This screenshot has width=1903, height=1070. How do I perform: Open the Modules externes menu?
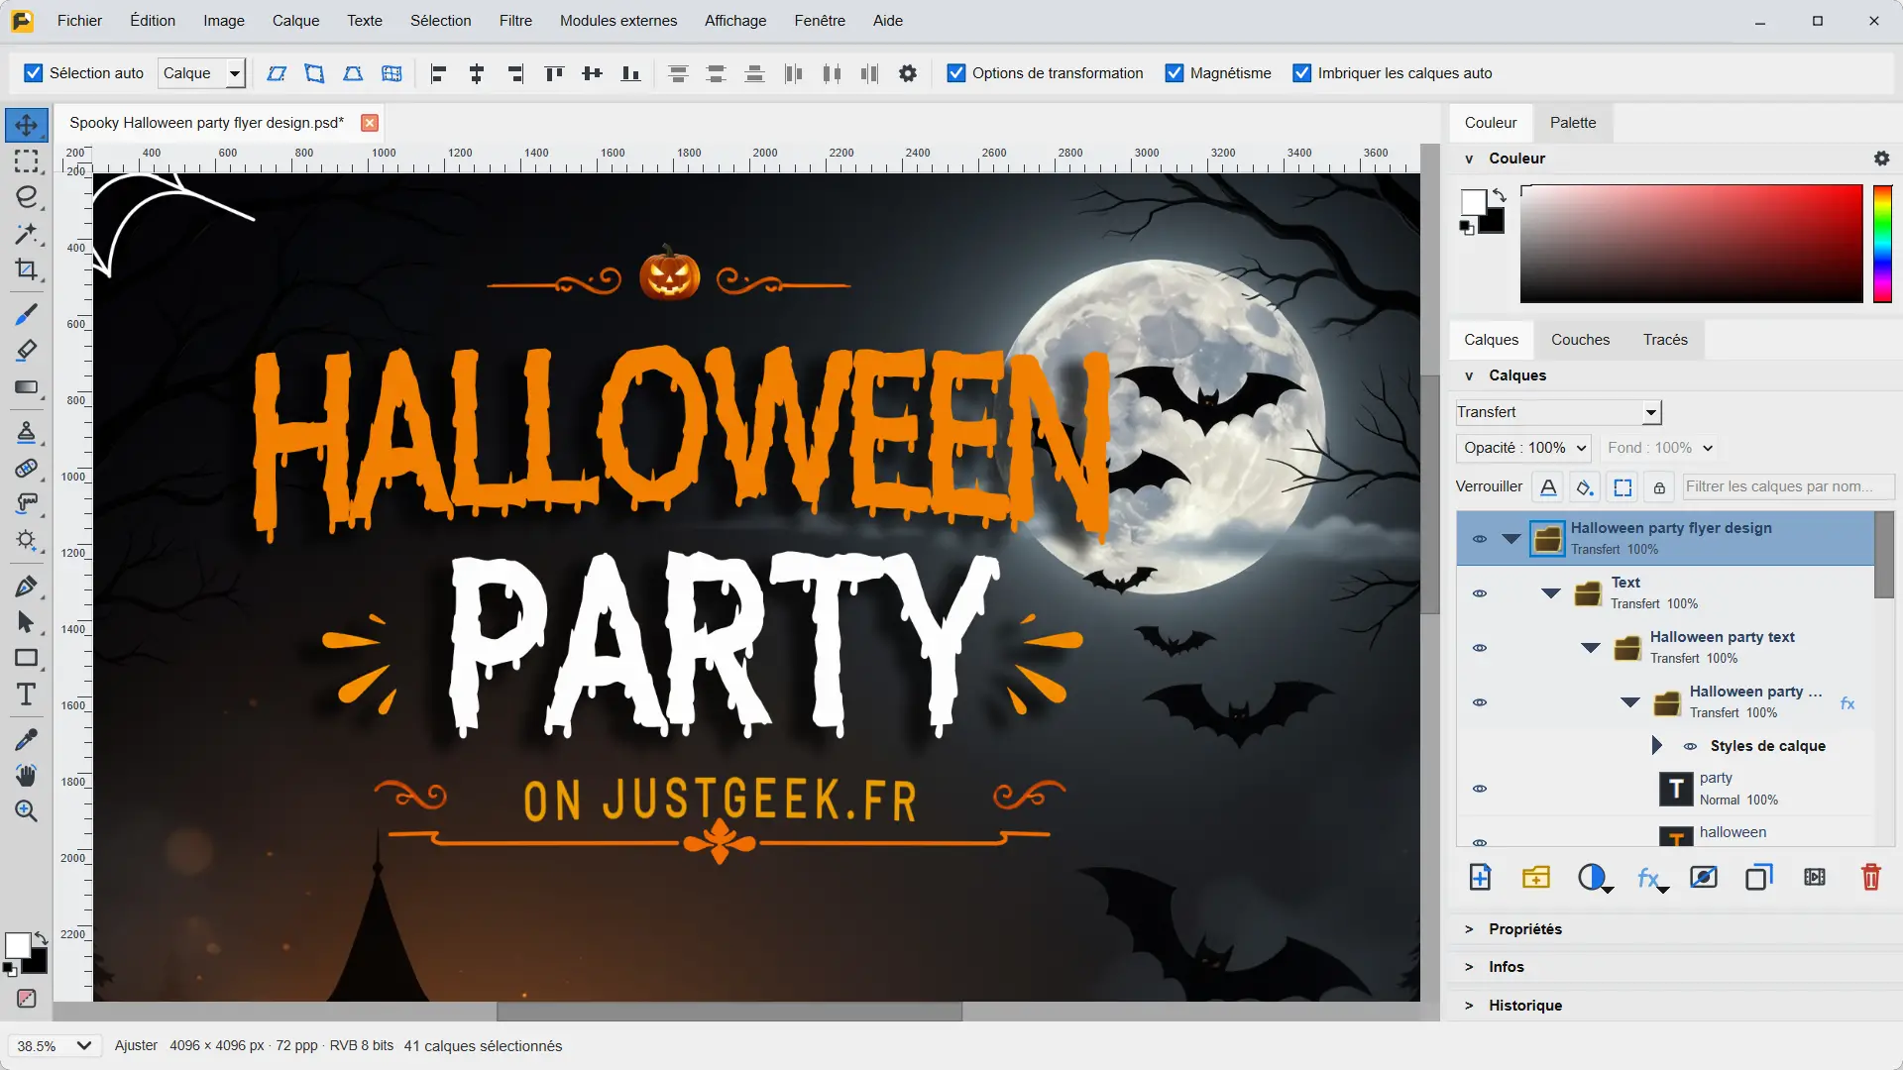pyautogui.click(x=618, y=21)
